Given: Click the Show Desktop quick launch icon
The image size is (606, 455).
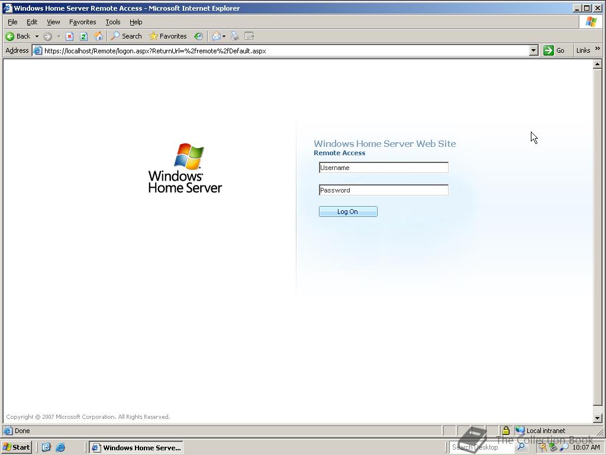Looking at the screenshot, I should [x=46, y=447].
